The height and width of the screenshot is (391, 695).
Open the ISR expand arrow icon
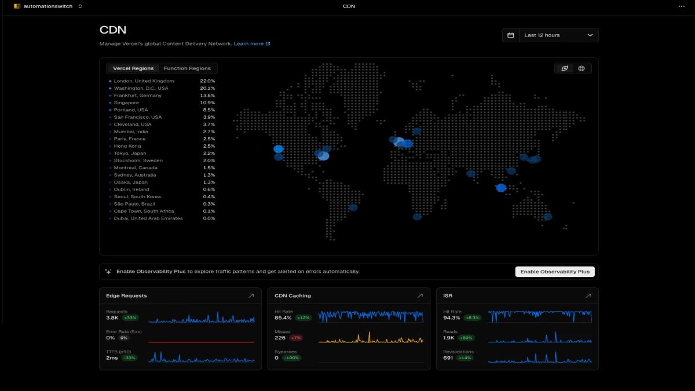click(588, 295)
